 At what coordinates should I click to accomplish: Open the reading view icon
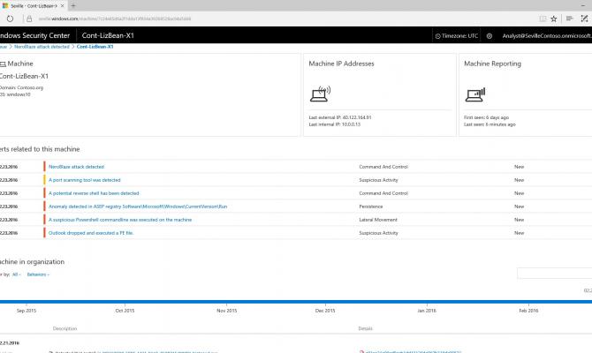[x=543, y=19]
